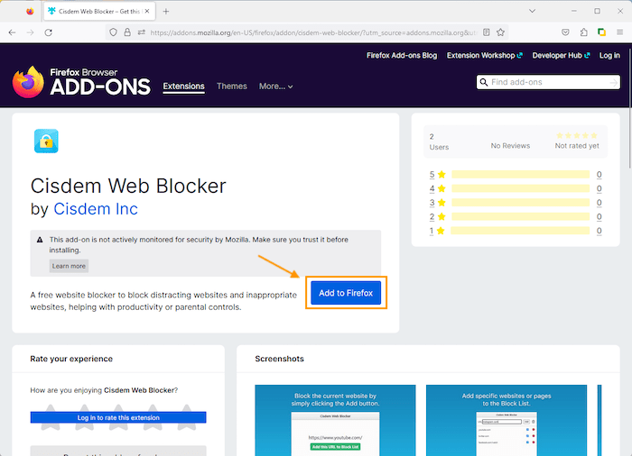This screenshot has width=632, height=456.
Task: Open the Extensions puzzle-piece menu
Action: (x=583, y=32)
